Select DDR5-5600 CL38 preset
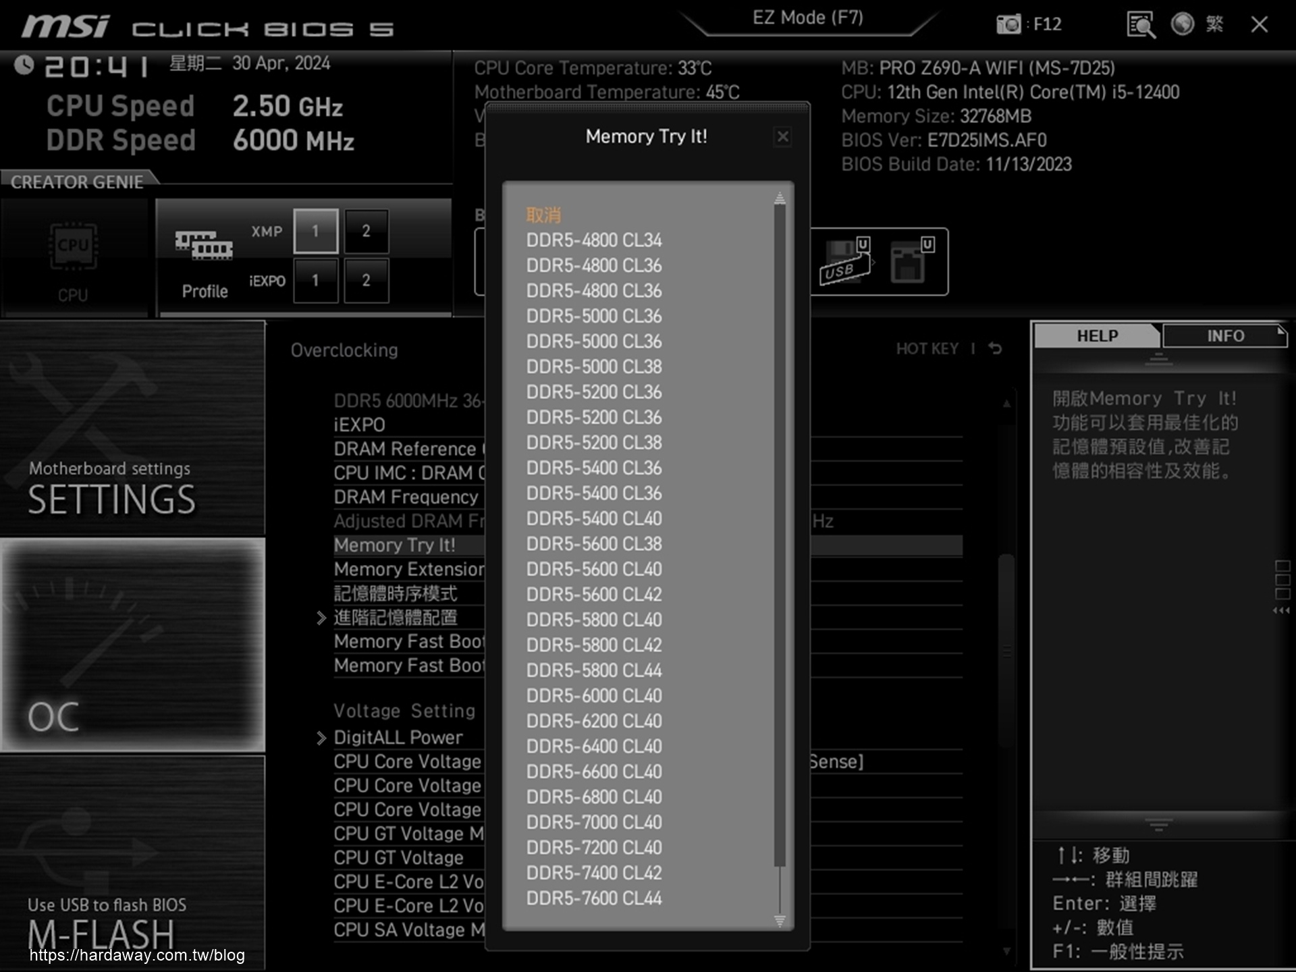This screenshot has height=972, width=1296. pos(594,544)
